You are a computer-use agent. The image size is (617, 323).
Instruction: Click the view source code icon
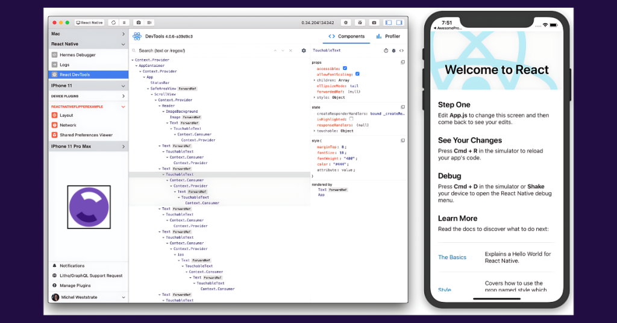pyautogui.click(x=402, y=51)
